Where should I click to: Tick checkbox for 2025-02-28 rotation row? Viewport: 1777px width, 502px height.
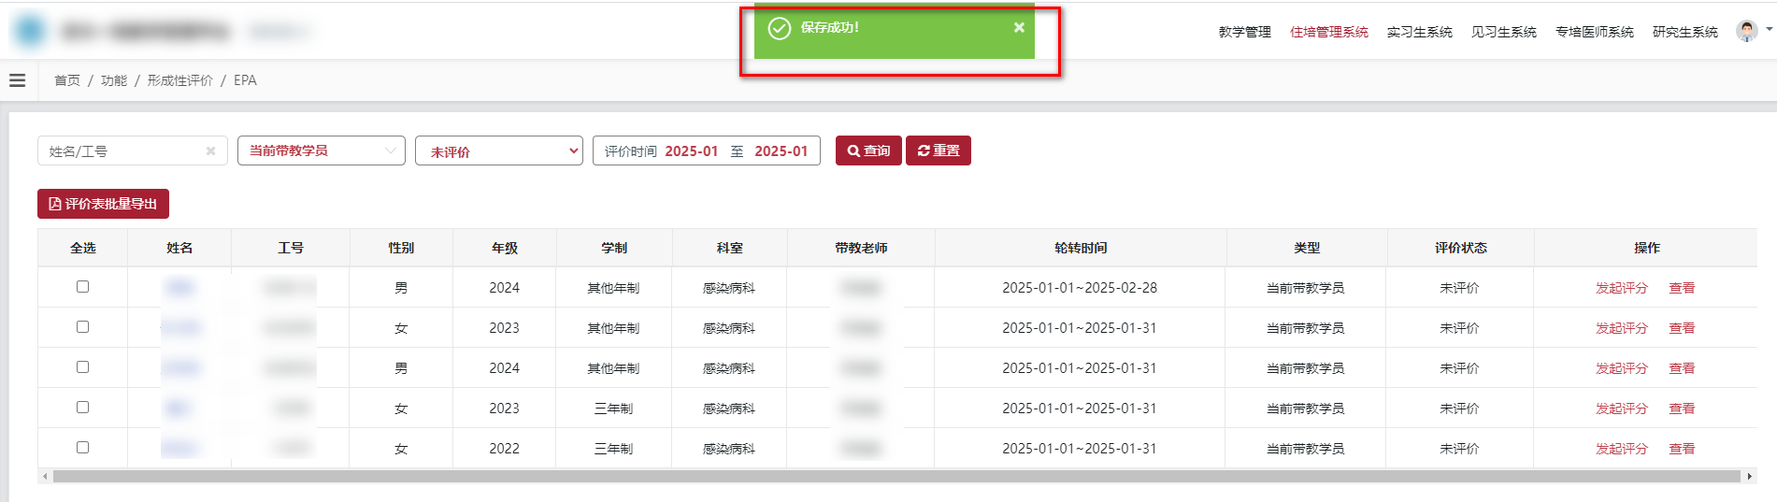82,287
